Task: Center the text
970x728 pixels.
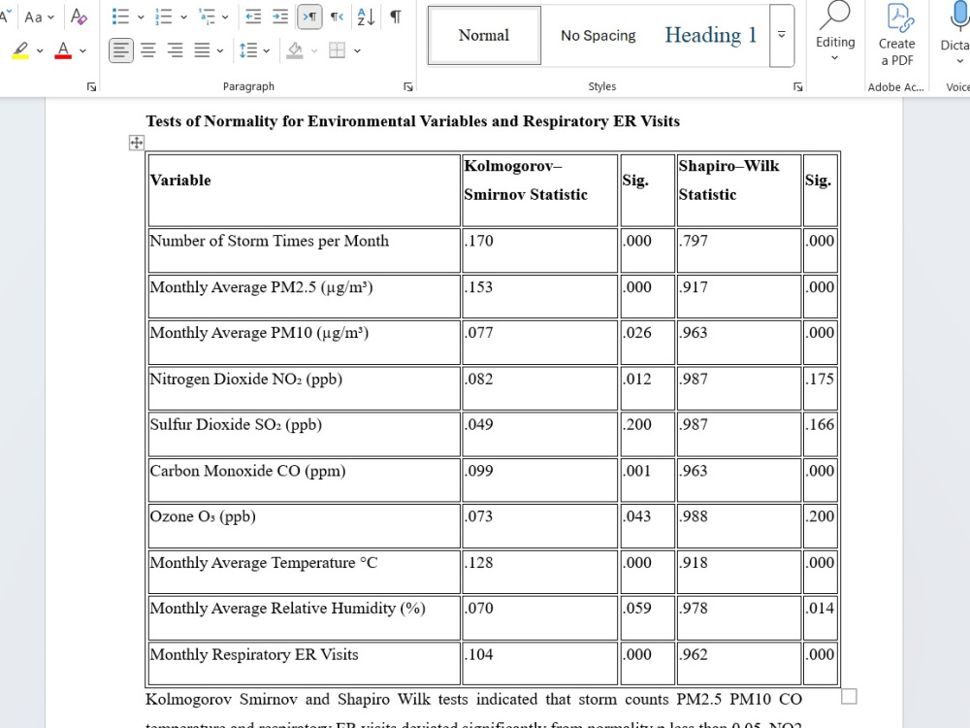Action: point(147,50)
